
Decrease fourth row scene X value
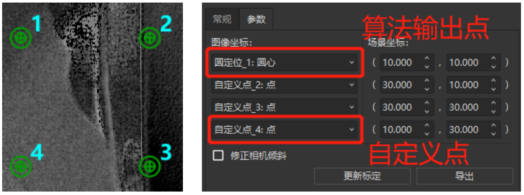[427, 133]
